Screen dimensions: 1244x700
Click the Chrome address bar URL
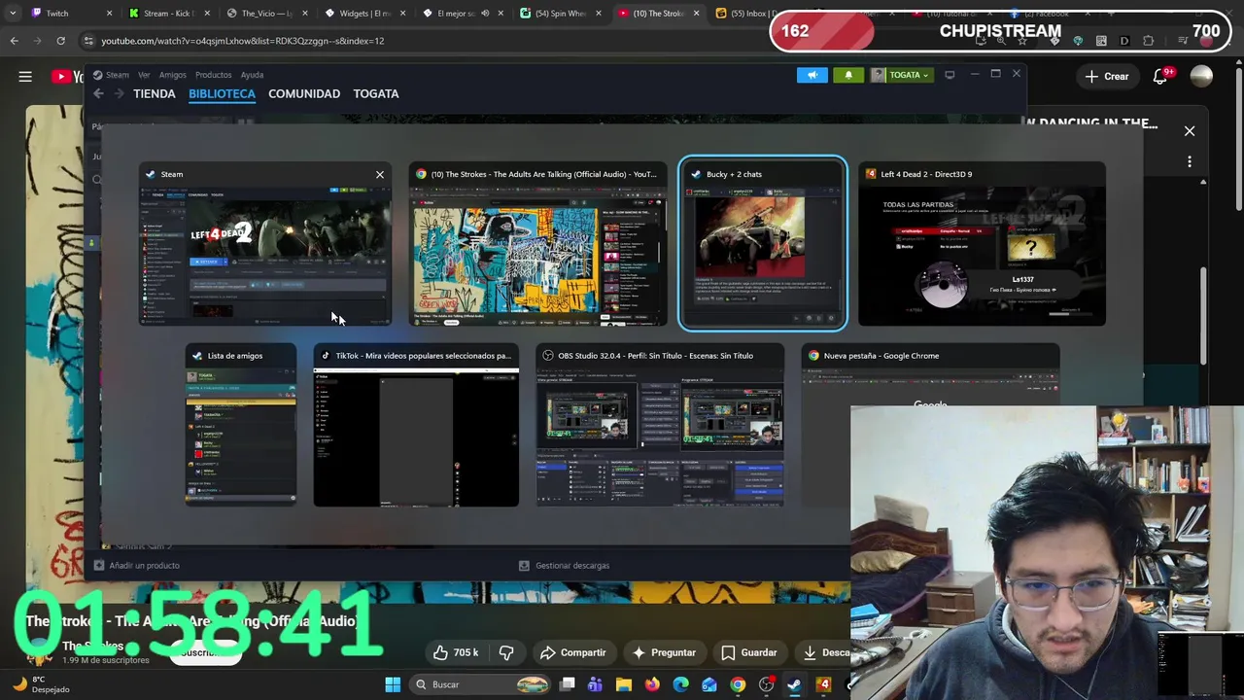point(243,41)
